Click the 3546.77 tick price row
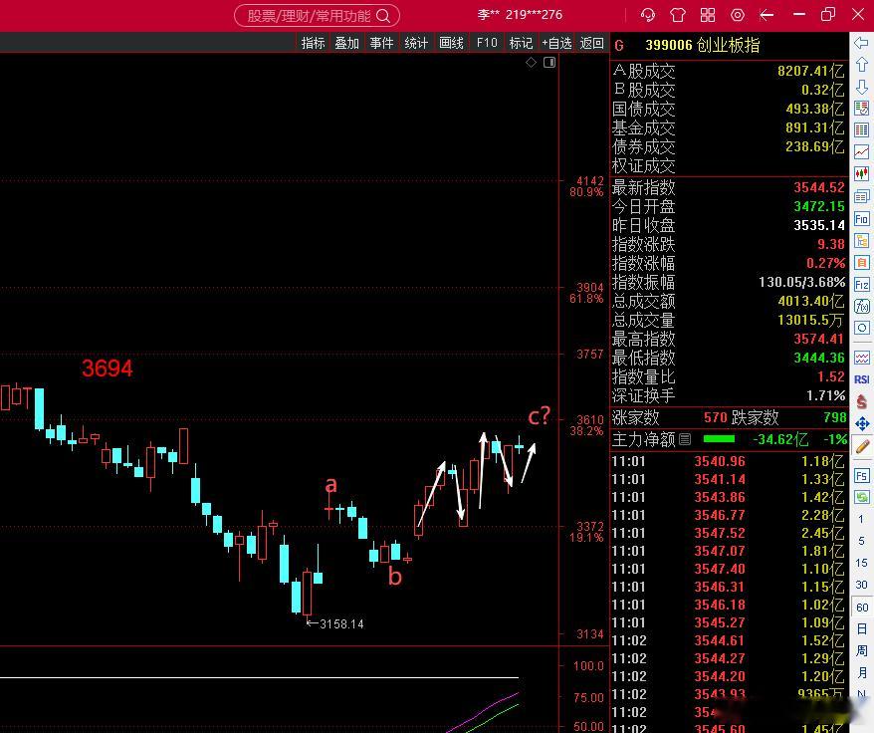 [x=728, y=516]
